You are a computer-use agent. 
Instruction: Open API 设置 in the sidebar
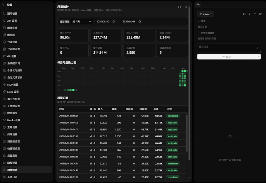point(27,21)
